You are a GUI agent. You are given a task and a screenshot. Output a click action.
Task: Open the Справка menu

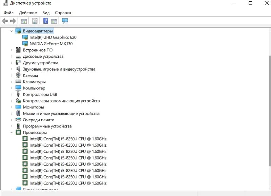63,13
